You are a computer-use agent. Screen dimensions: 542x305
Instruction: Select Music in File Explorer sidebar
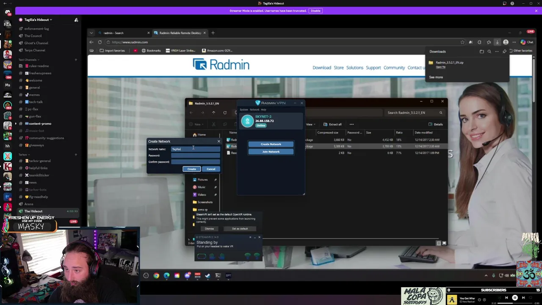201,187
